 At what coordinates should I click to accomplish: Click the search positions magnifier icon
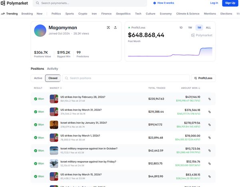click(66, 78)
